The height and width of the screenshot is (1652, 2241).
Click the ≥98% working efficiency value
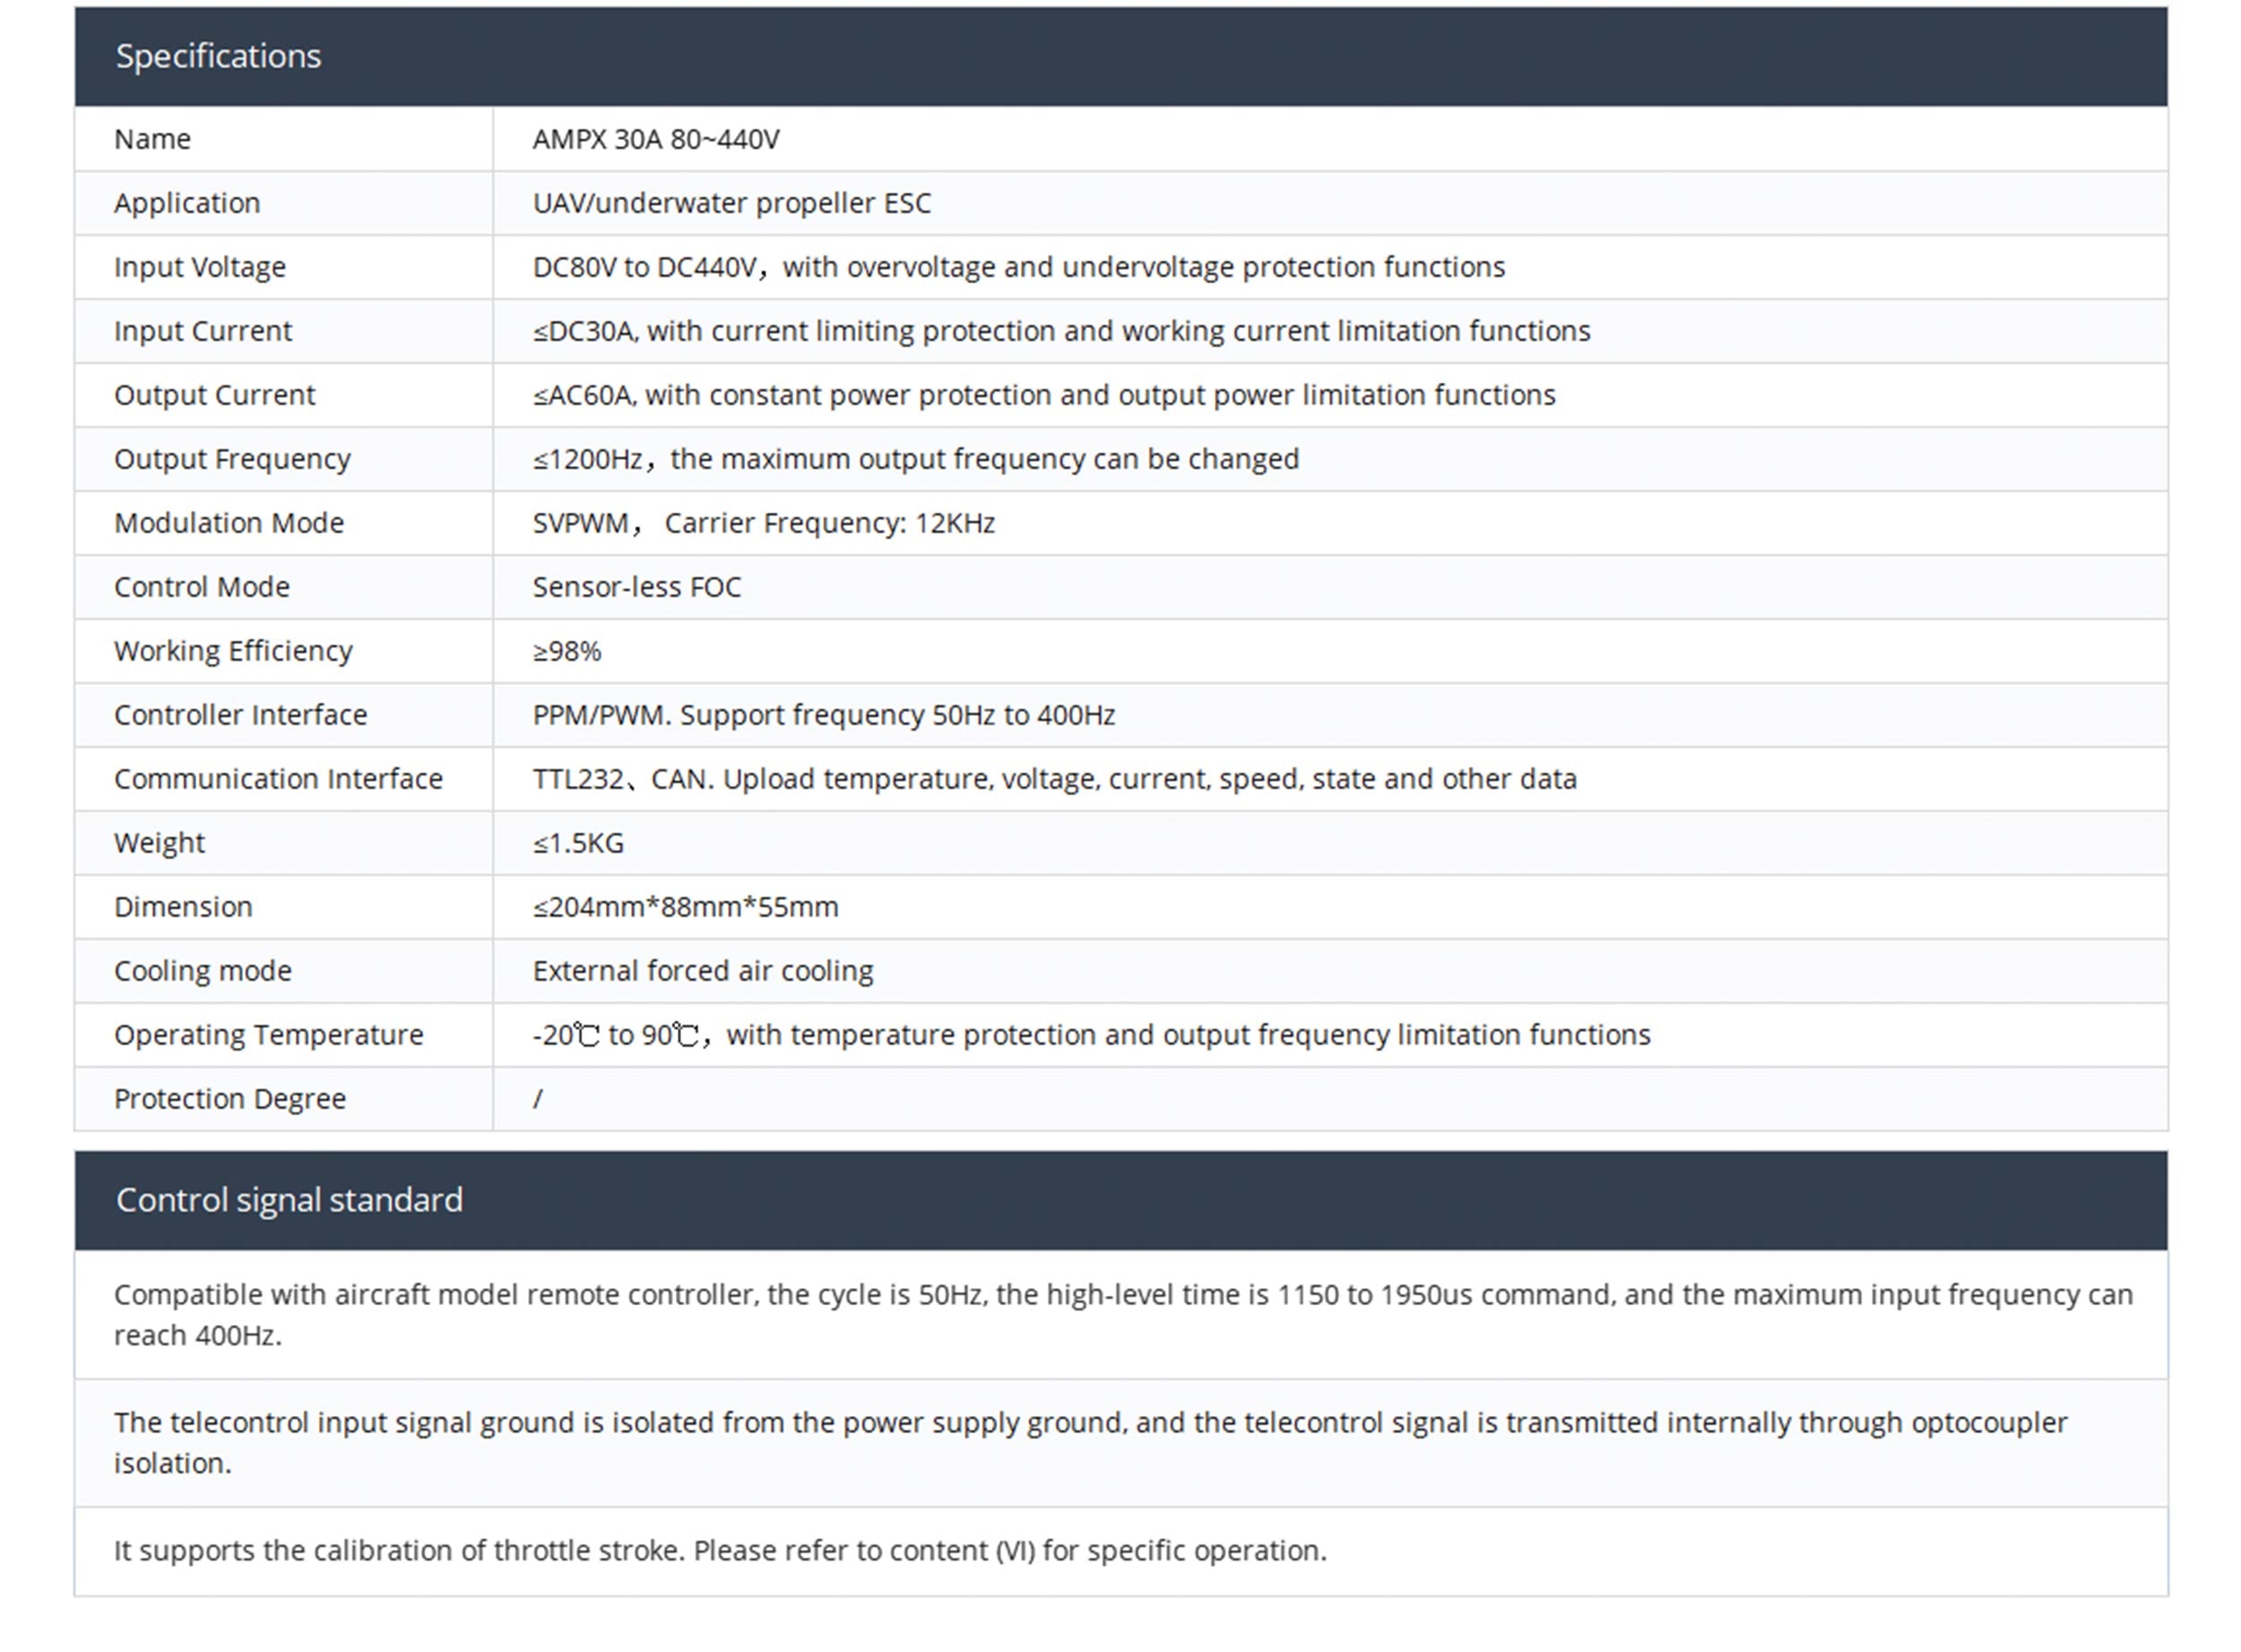[x=567, y=651]
